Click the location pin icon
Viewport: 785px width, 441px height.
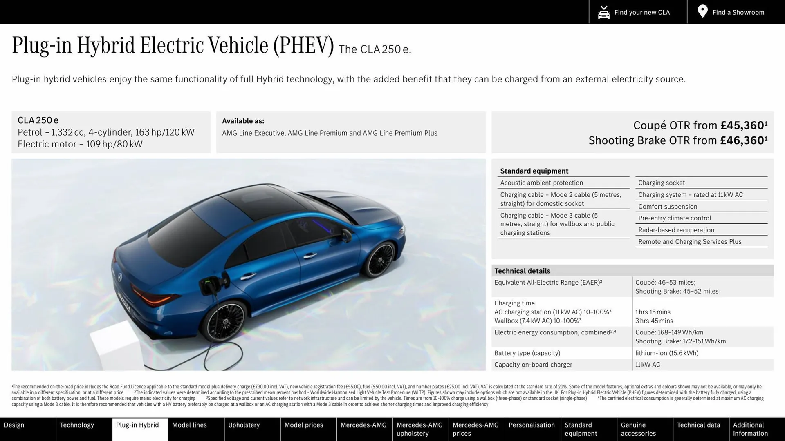702,11
